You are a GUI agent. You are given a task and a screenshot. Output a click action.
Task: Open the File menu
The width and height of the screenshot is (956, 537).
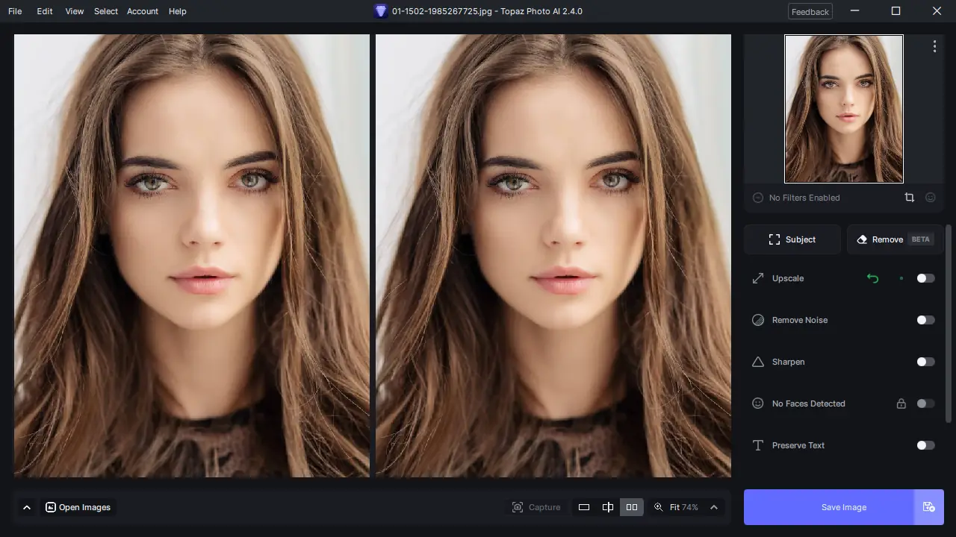point(15,11)
